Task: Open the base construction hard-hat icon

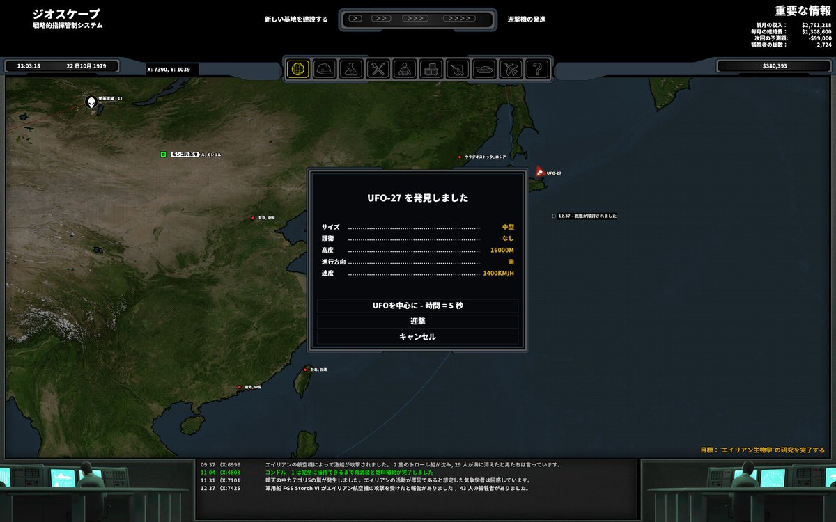Action: pyautogui.click(x=325, y=69)
